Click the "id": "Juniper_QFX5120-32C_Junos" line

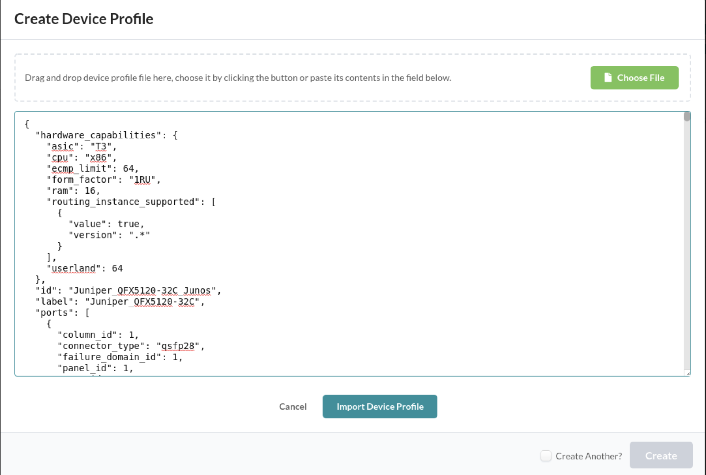[x=128, y=290]
